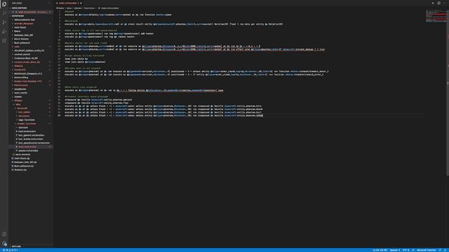Click the Whales breadcrumb segment
The width and height of the screenshot is (449, 252).
point(60,8)
